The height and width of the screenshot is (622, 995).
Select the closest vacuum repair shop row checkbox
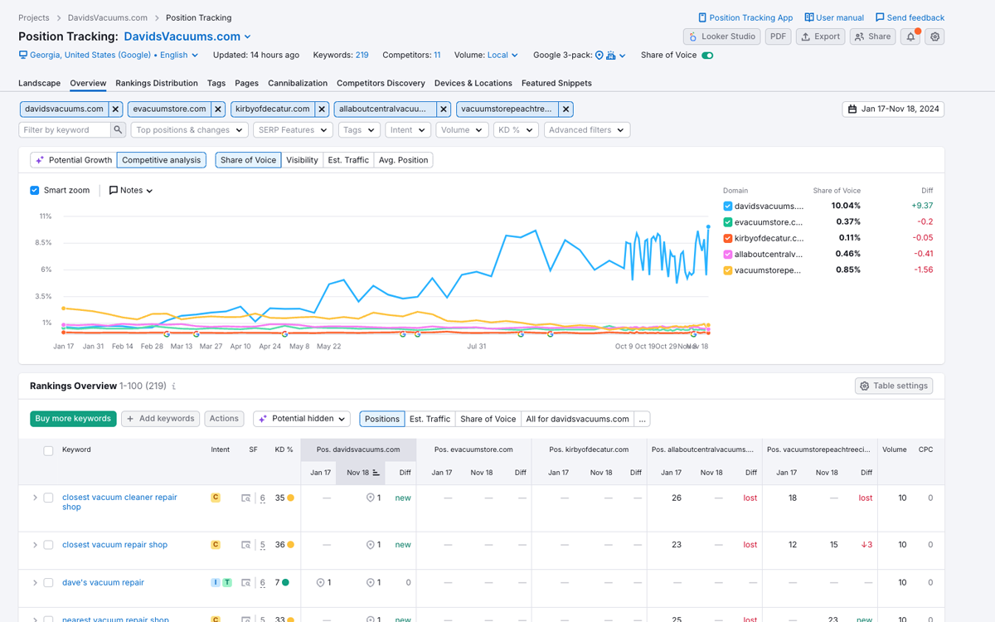coord(48,545)
